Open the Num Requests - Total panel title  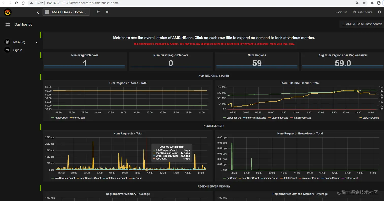click(x=128, y=133)
